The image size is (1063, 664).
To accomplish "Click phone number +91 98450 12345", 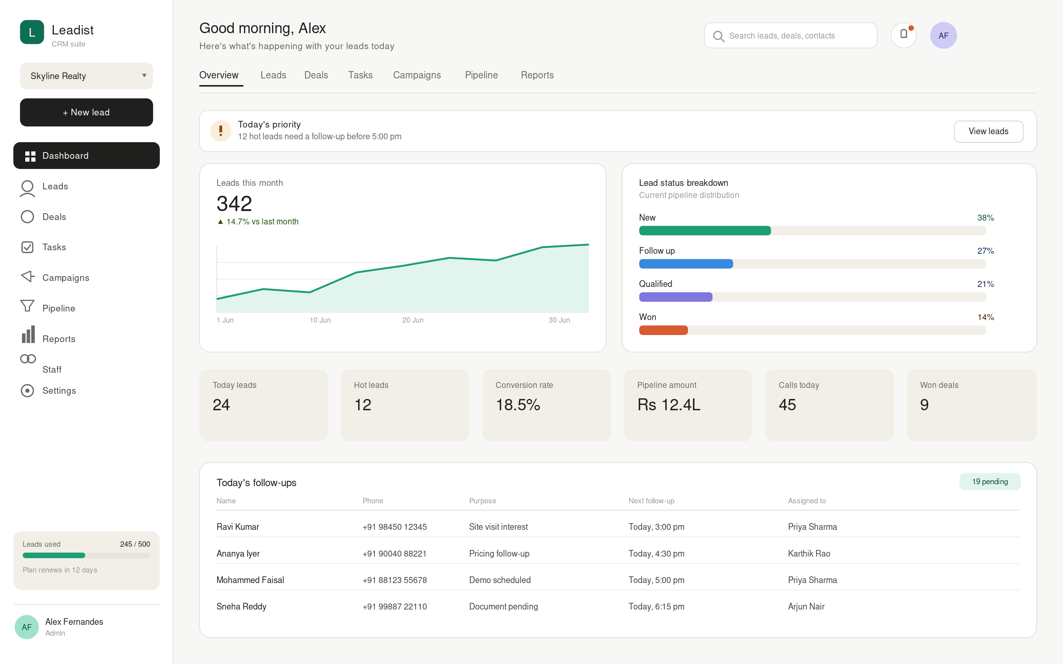I will 395,527.
